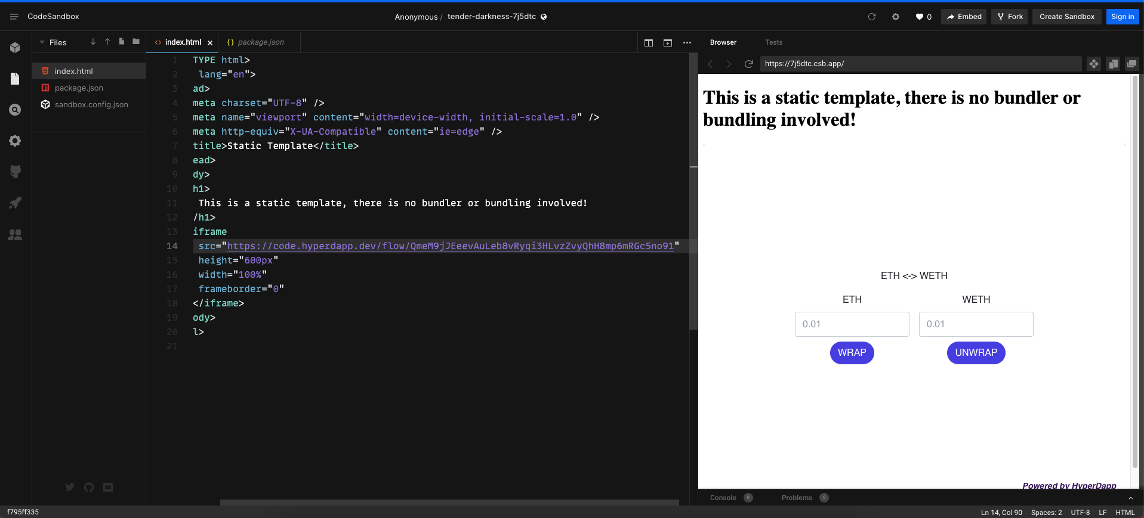Change line endings via LF status item
The image size is (1144, 518).
tap(1103, 513)
